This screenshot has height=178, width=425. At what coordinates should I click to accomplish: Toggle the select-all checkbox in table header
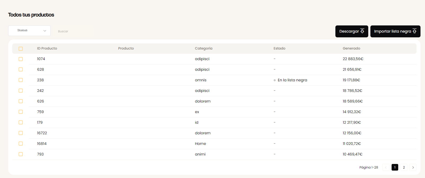click(21, 49)
